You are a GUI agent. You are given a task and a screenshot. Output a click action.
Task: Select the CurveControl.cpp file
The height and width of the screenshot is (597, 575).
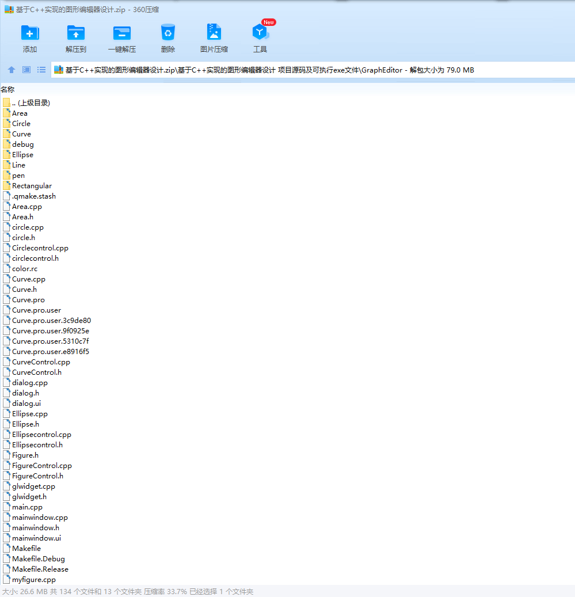click(36, 362)
